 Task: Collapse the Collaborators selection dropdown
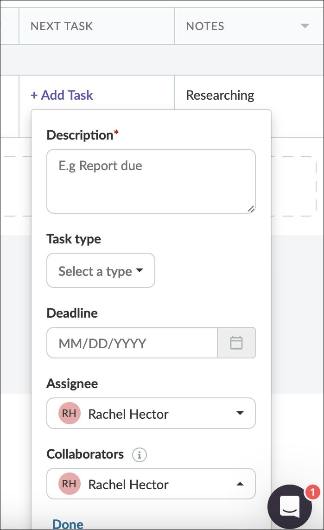tap(240, 484)
